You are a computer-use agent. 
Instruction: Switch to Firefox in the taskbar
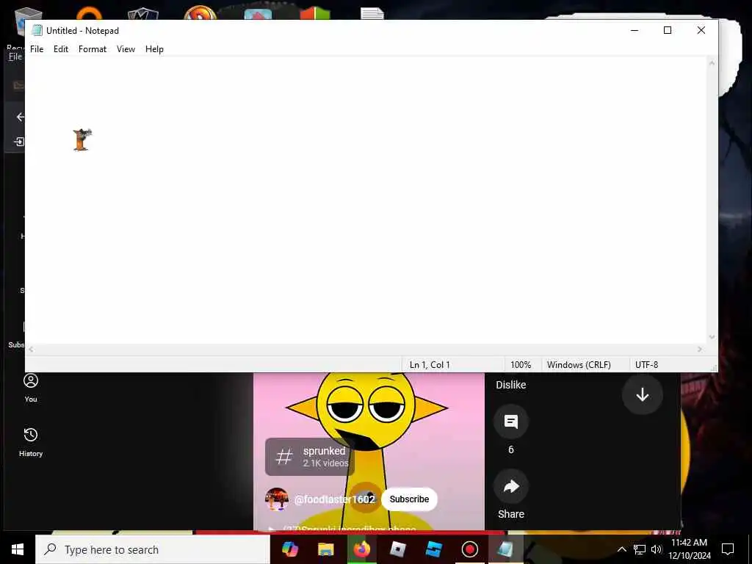361,549
